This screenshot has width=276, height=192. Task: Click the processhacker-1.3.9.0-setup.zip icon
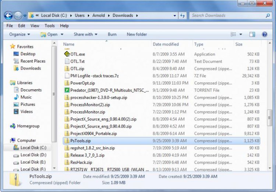(x=67, y=97)
